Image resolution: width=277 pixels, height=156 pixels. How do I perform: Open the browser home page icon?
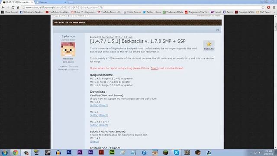coord(18,7)
